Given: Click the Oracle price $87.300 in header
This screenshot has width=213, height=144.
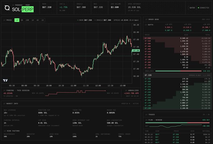Looking at the screenshot, I should click(x=81, y=7).
